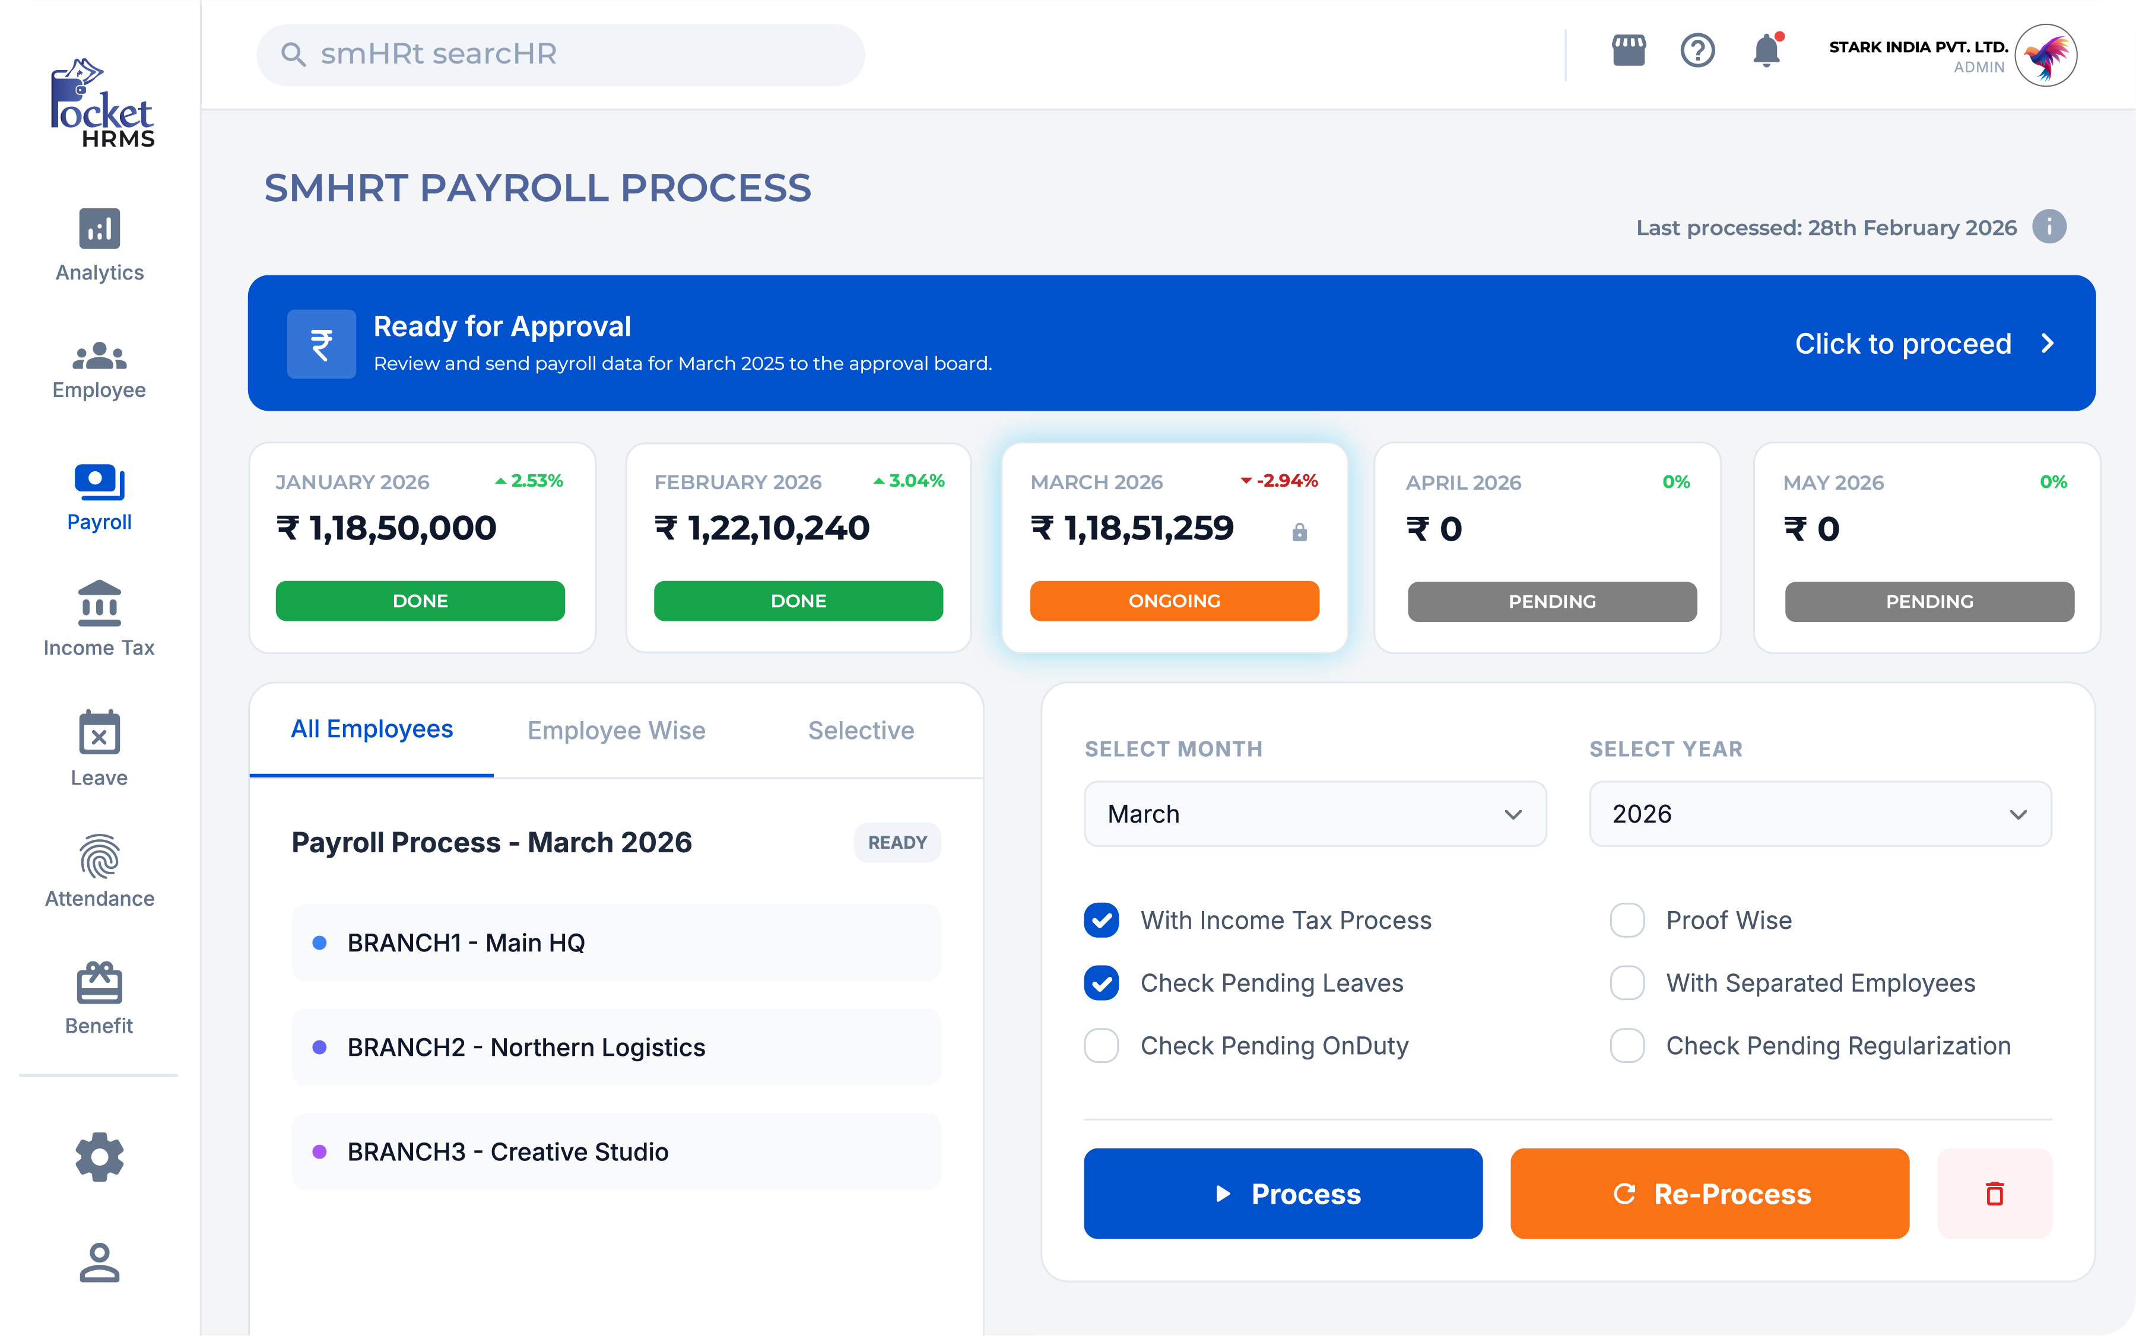Open the Select Month dropdown
Screen dimensions: 2136x1336
click(x=1315, y=814)
